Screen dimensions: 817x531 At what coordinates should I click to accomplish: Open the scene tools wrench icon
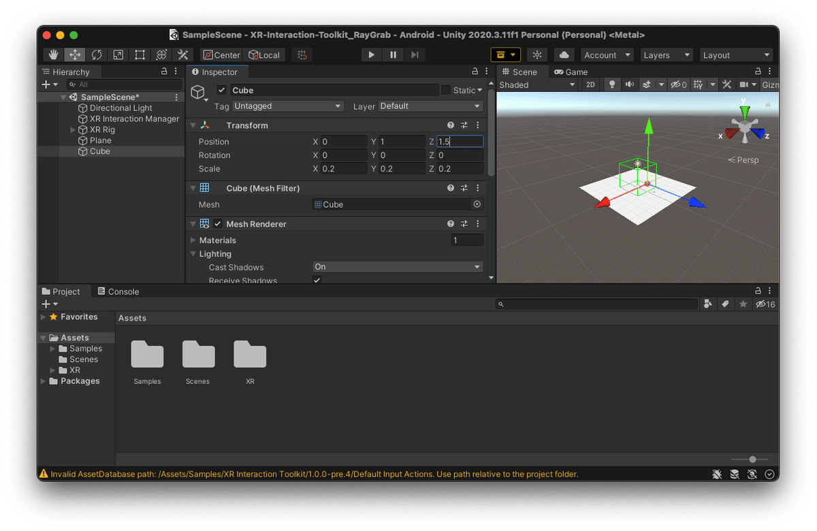pos(726,84)
